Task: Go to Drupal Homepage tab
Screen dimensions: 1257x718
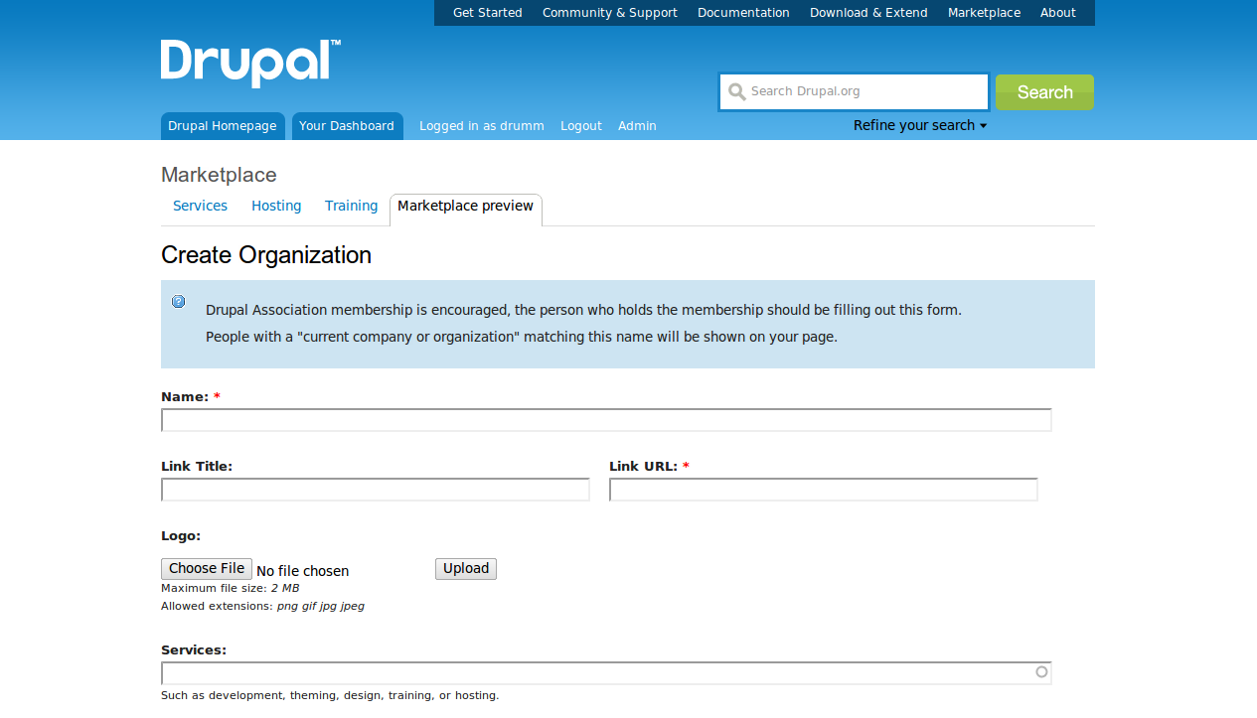Action: click(x=223, y=126)
